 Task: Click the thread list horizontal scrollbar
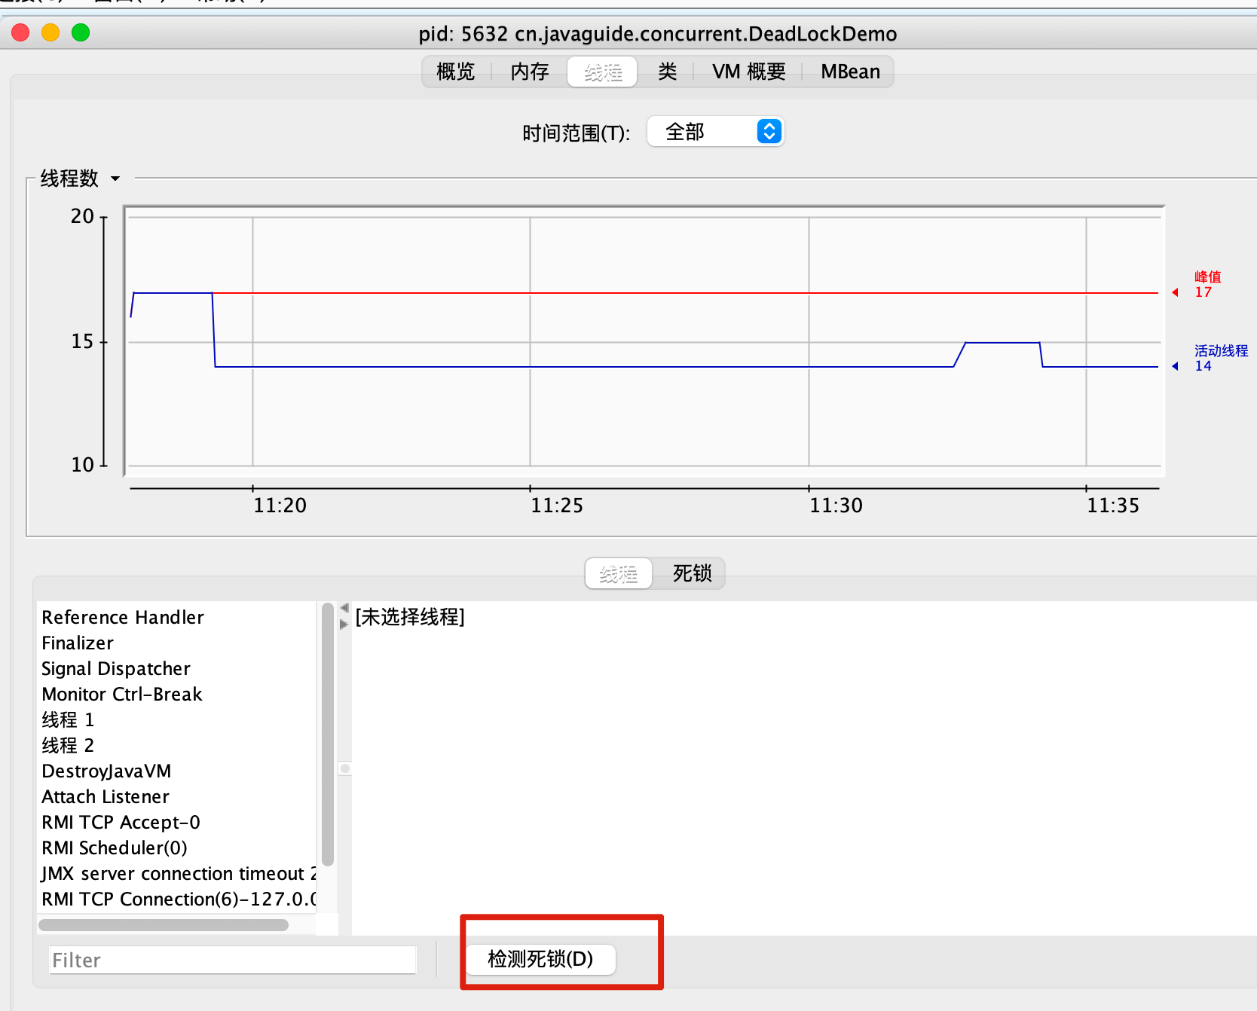164,924
